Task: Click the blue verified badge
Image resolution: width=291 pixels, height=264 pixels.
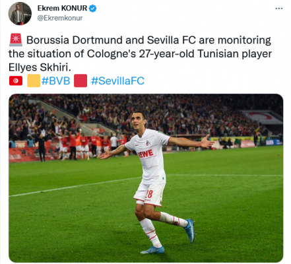Action: coord(92,9)
